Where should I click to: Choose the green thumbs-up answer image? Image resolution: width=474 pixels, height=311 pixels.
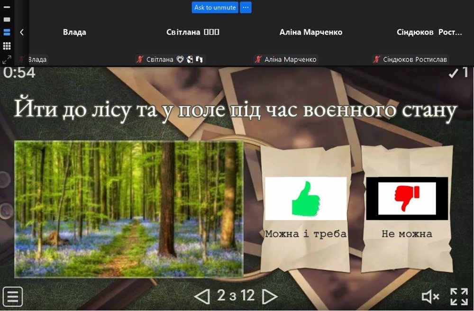[306, 199]
